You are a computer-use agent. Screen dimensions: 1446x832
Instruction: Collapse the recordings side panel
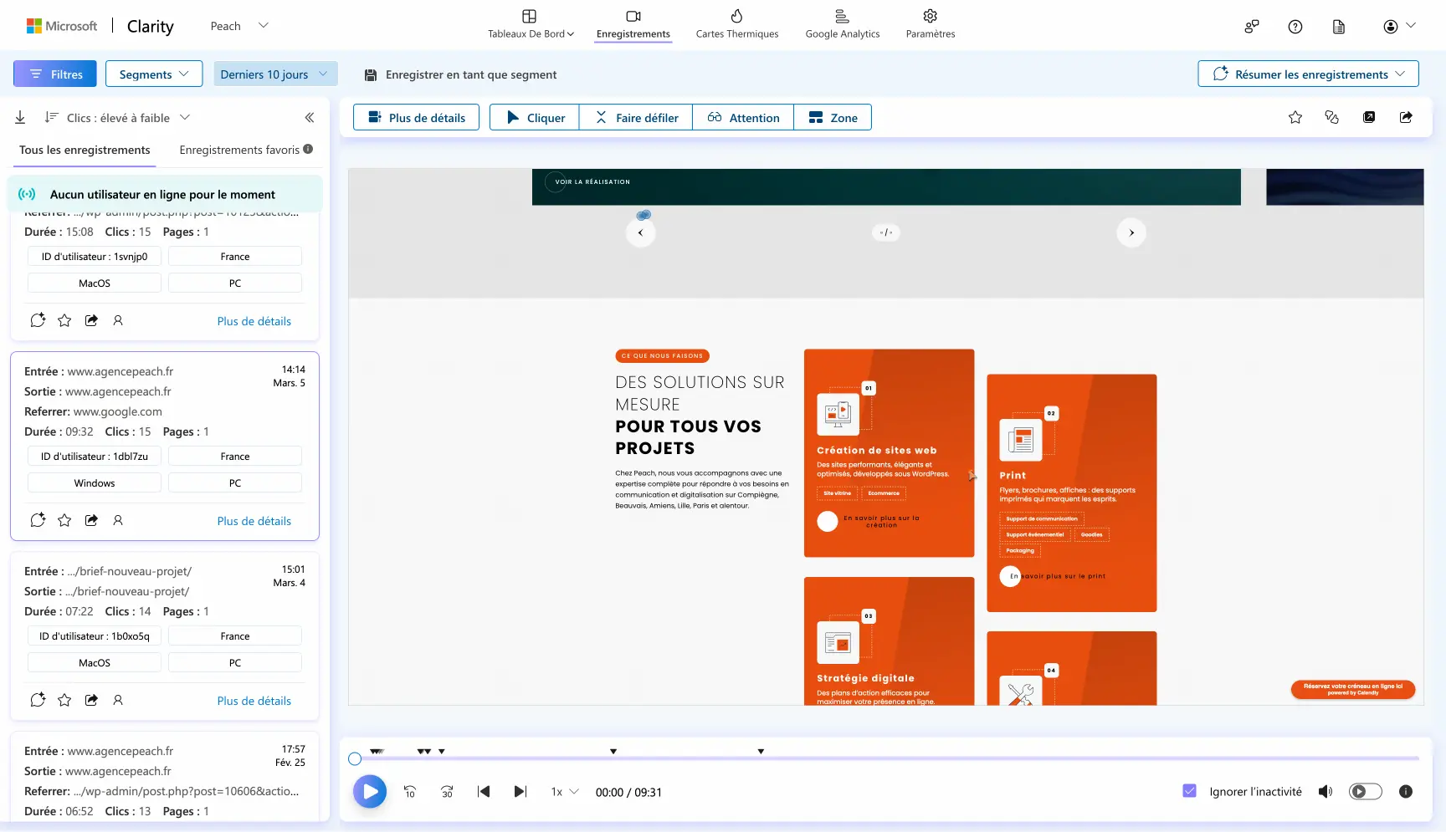309,118
